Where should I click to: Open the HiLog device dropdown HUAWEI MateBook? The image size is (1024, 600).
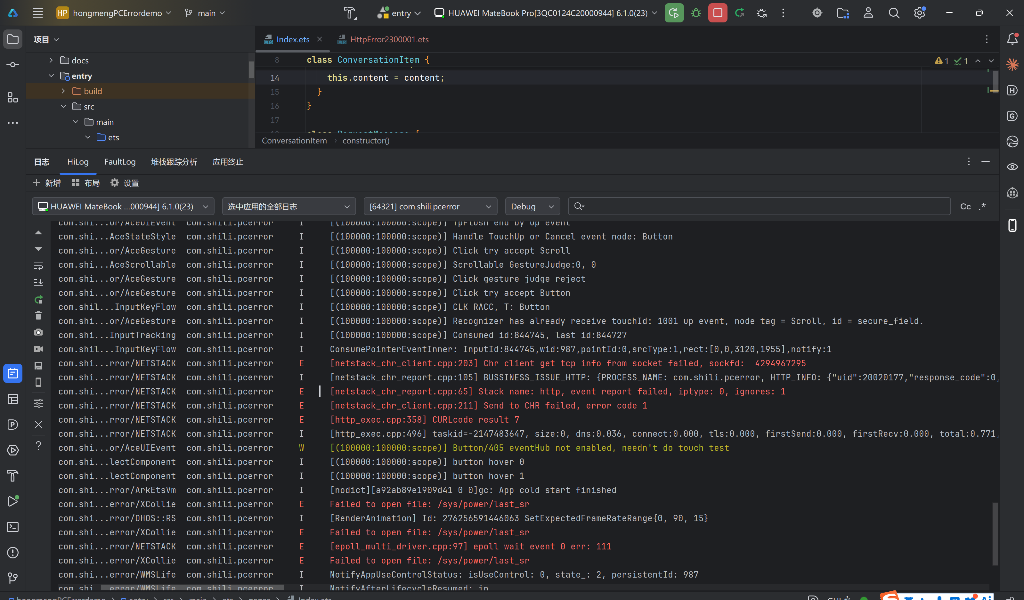[x=123, y=207]
